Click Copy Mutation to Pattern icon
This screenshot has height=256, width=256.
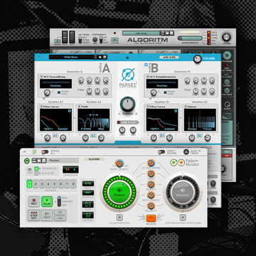[182, 218]
